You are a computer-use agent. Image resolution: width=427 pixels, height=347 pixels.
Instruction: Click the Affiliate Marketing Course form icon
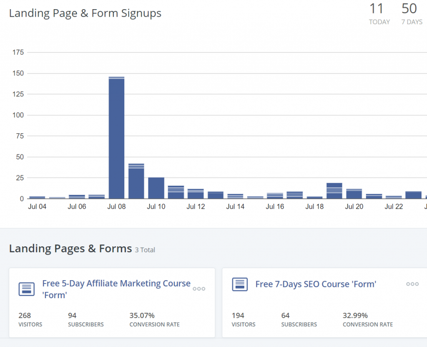pos(27,289)
